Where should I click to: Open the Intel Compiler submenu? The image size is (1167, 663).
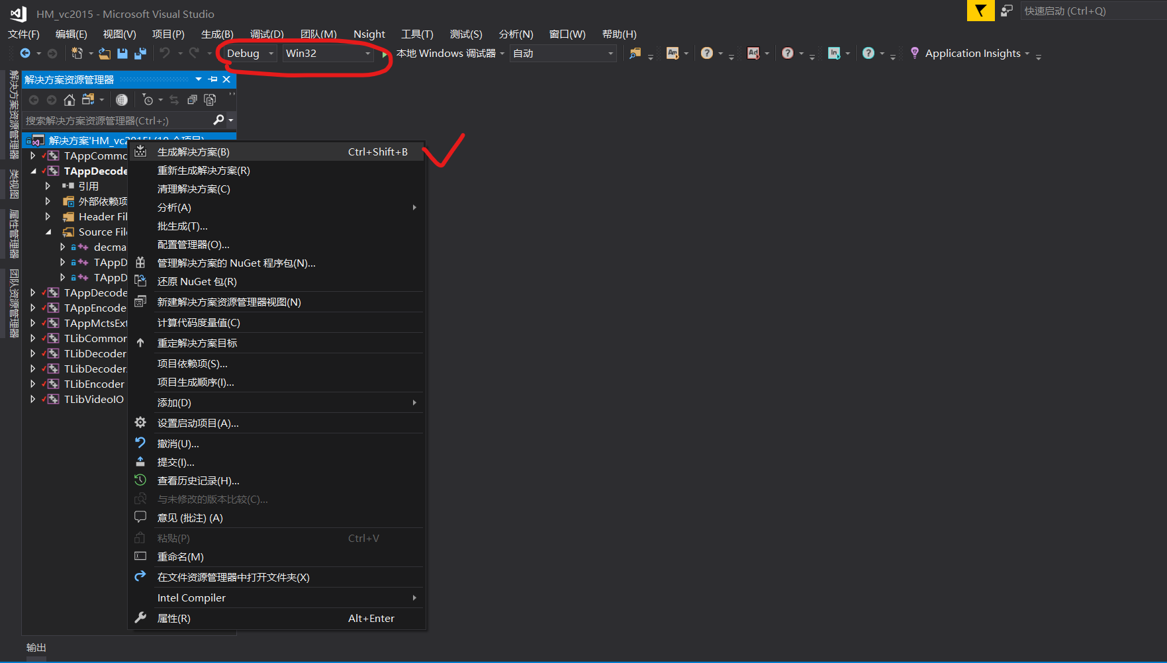point(276,598)
